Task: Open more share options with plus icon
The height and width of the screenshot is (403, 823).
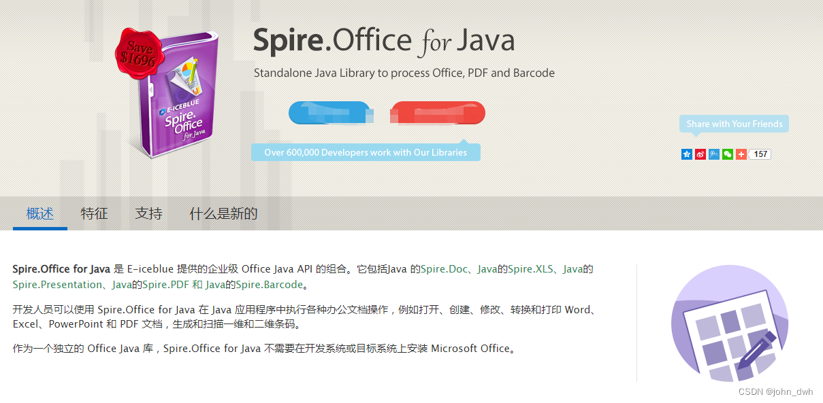Action: pyautogui.click(x=741, y=154)
